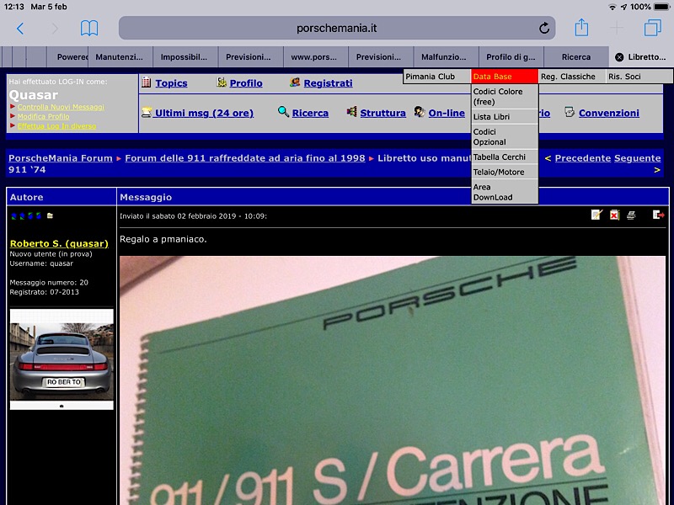Go to the Seguente topic
The width and height of the screenshot is (674, 505).
[x=637, y=158]
